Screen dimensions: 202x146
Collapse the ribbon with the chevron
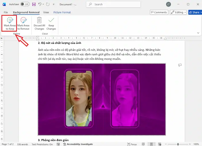tap(198, 33)
